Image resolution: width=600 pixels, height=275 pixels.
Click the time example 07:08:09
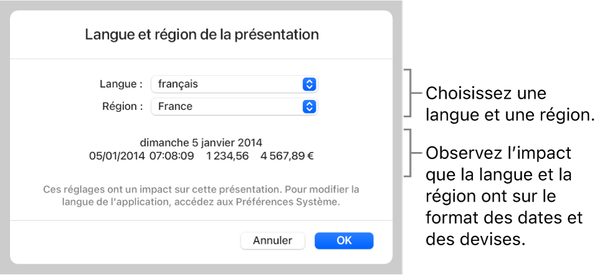171,156
